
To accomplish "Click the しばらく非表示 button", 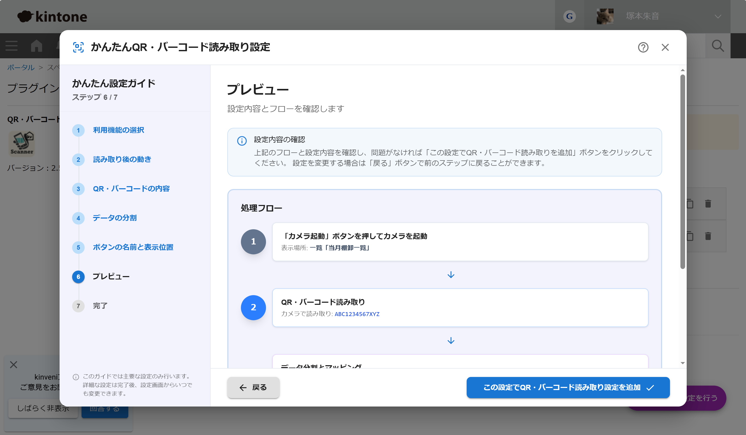I will click(x=43, y=408).
